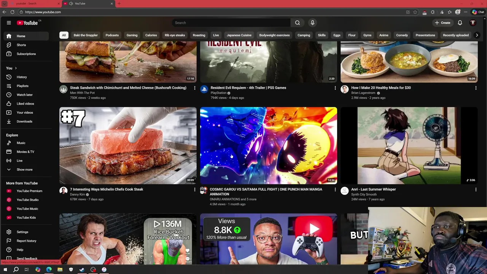Start voice search with microphone icon
This screenshot has width=487, height=274.
pyautogui.click(x=312, y=23)
